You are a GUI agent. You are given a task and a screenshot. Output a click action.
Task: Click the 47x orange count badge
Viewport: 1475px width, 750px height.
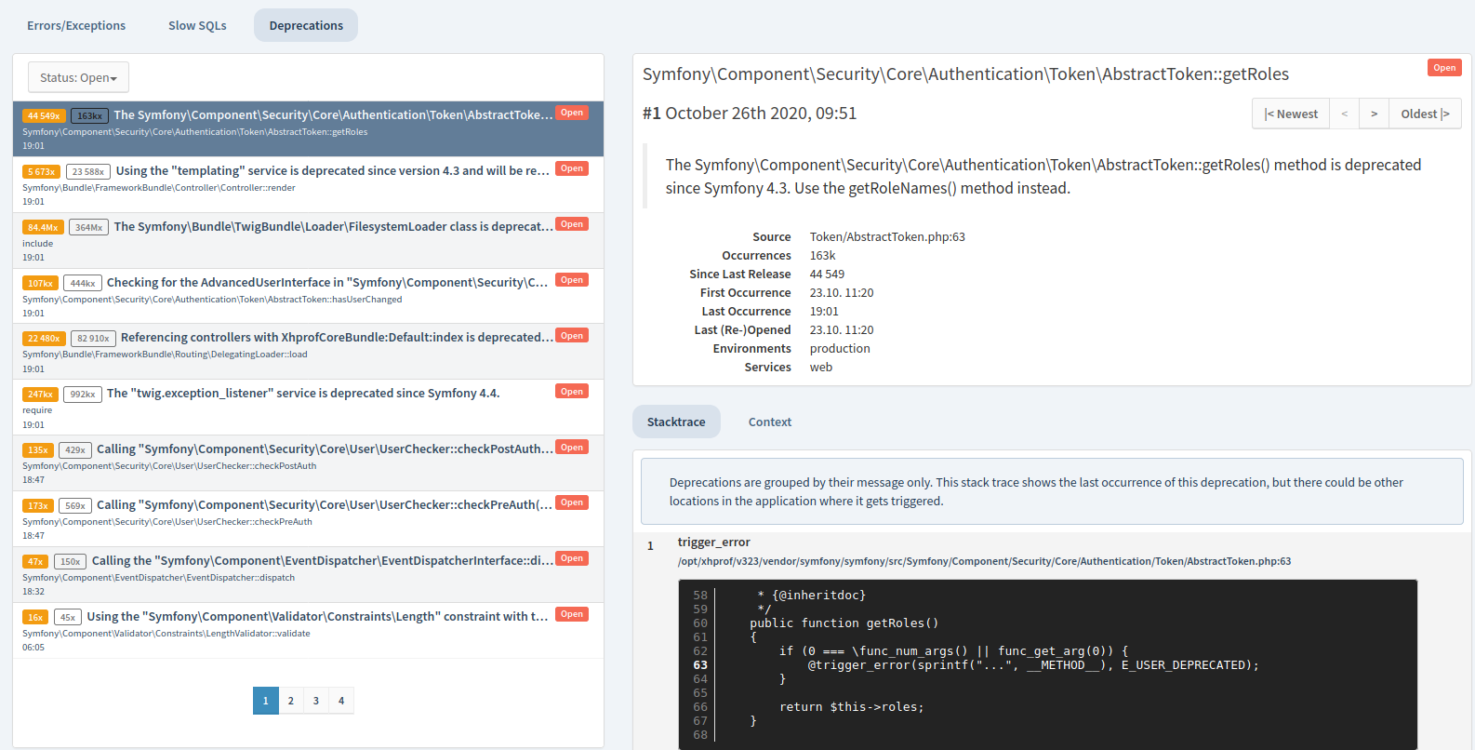[x=35, y=561]
